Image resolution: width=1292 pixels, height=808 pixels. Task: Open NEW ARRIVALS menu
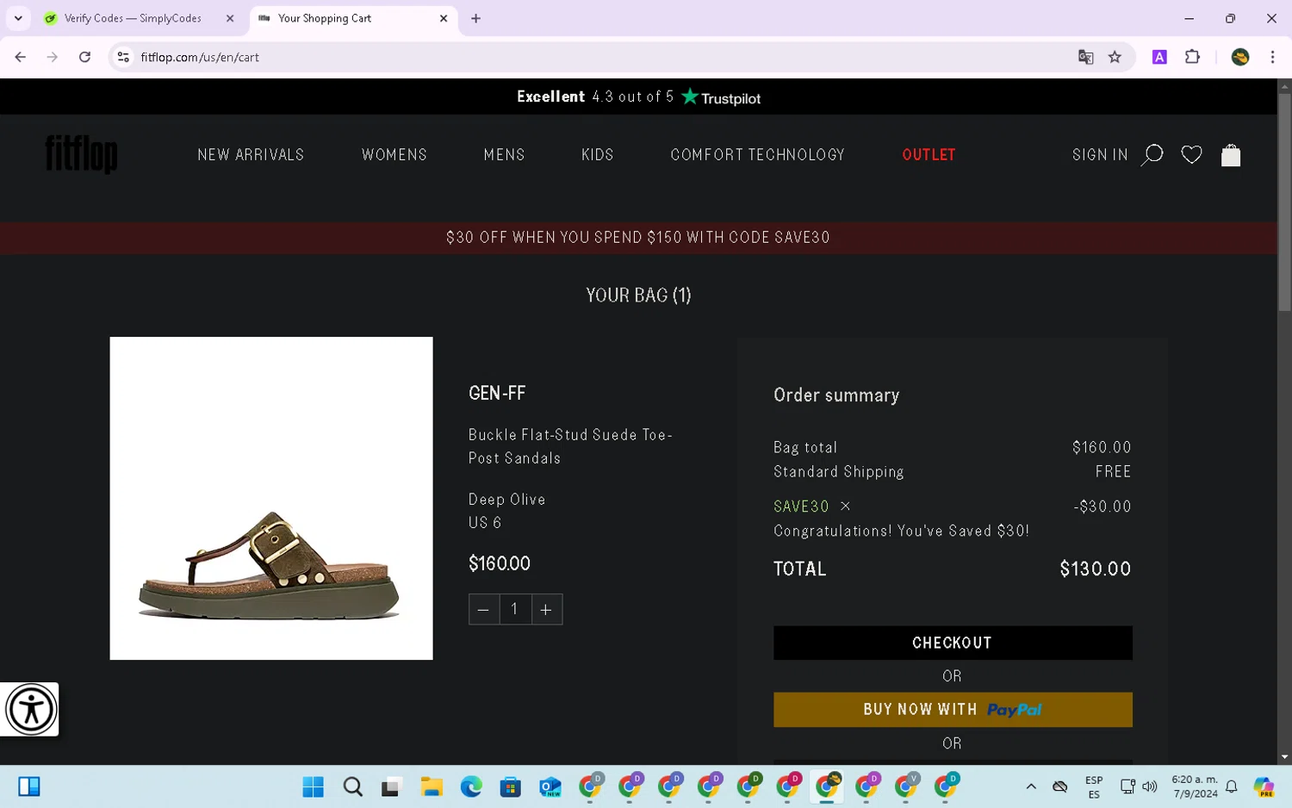point(251,155)
